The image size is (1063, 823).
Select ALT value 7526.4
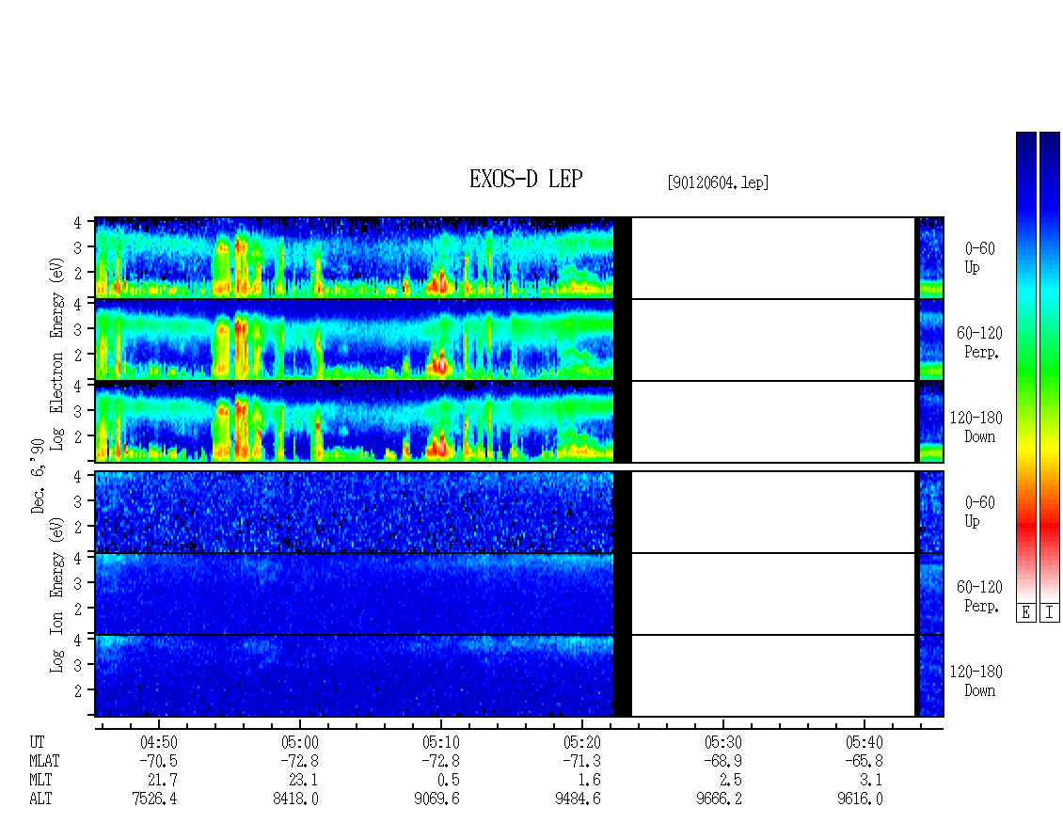154,799
